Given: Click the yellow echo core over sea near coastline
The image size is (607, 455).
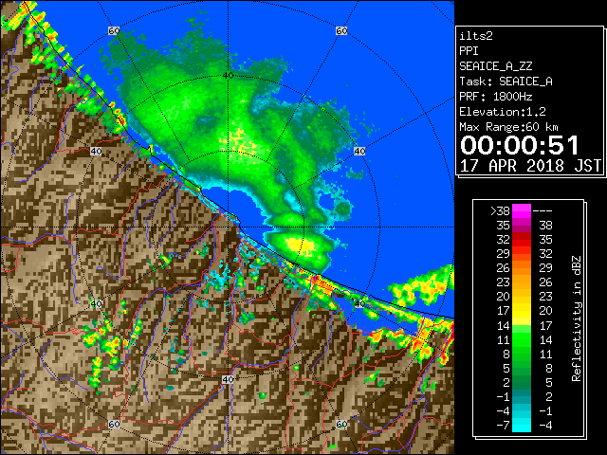Looking at the screenshot, I should click(302, 246).
